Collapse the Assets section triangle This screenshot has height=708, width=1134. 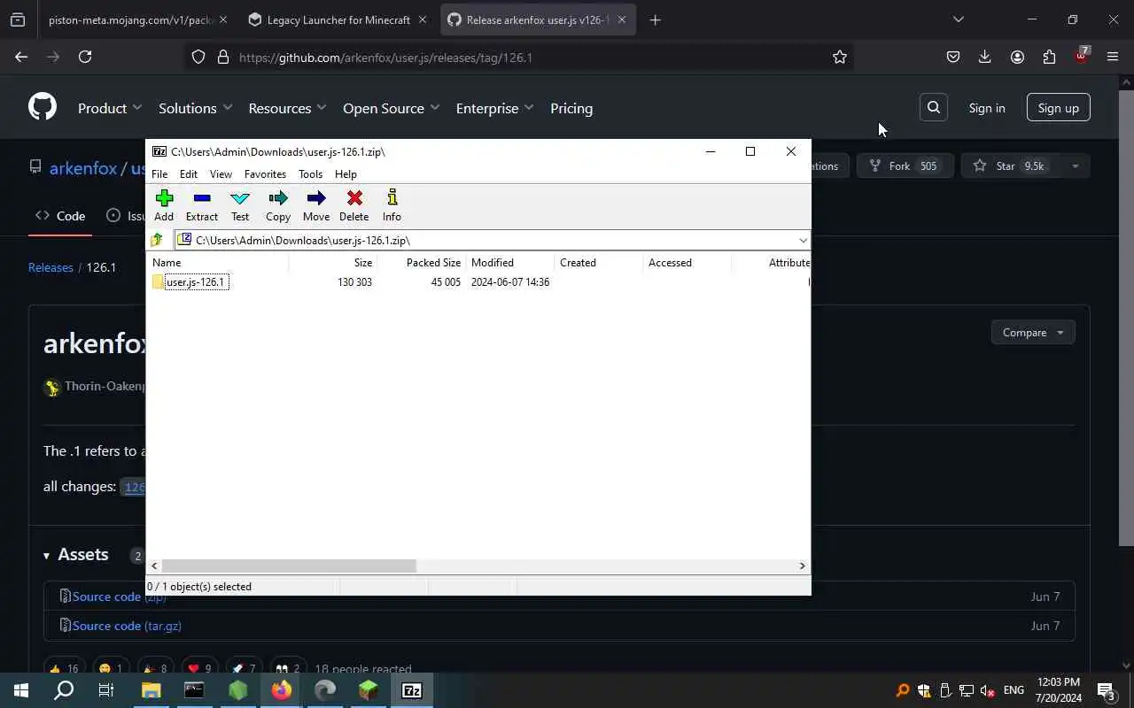[46, 556]
